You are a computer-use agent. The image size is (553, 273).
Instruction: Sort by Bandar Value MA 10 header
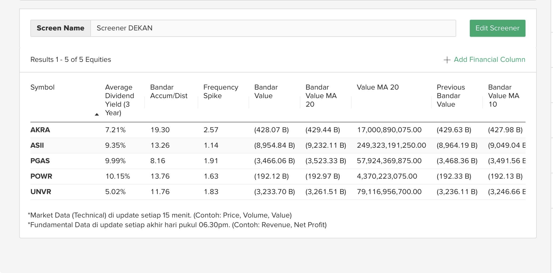coord(503,96)
